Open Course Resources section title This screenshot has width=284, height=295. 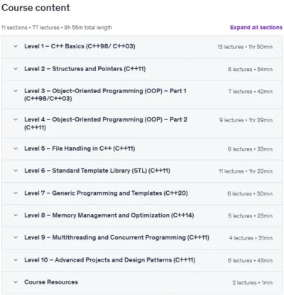tap(51, 282)
